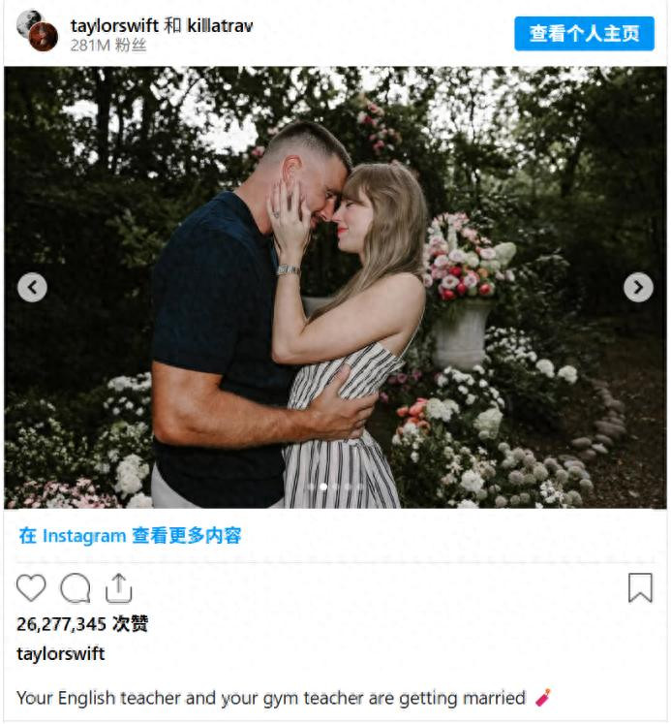View the 26,277,345 次赞 likes list
This screenshot has width=671, height=724.
pyautogui.click(x=82, y=624)
